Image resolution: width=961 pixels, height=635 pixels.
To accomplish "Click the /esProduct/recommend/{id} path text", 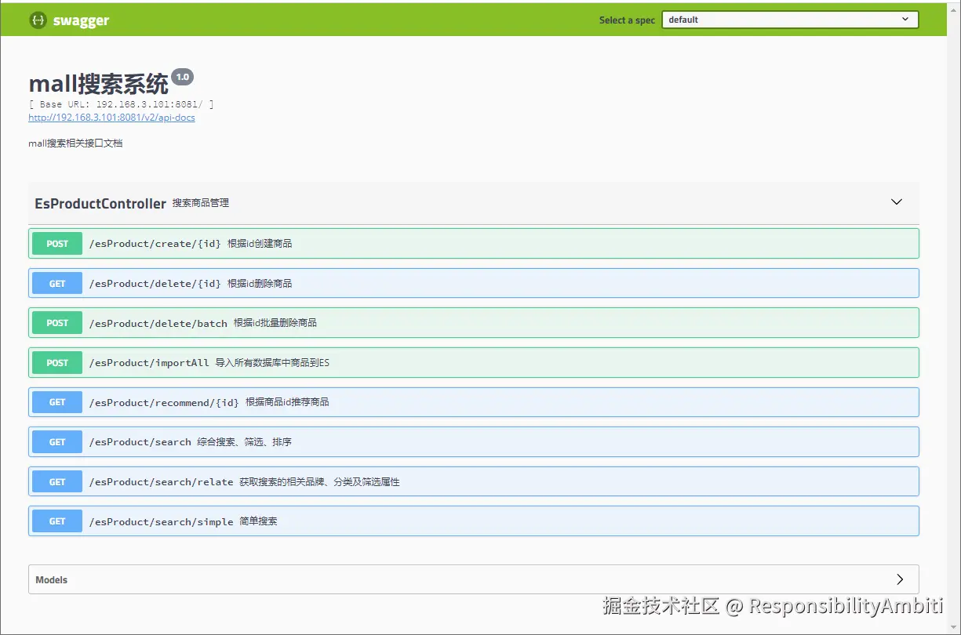I will (164, 402).
